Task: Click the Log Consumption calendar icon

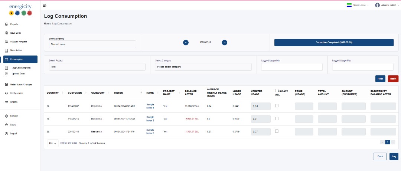Action: tap(6, 68)
